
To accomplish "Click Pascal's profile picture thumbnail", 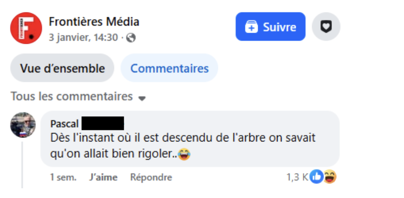I will click(23, 124).
